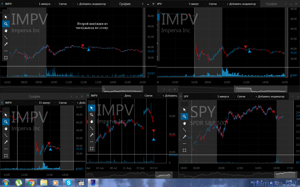Viewport: 300px width, 187px height.
Task: Select the hand pan tool in SPY chart
Action: (x=184, y=123)
